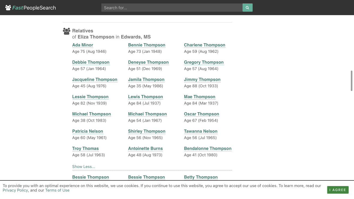Open the Terms of Use link

click(57, 190)
